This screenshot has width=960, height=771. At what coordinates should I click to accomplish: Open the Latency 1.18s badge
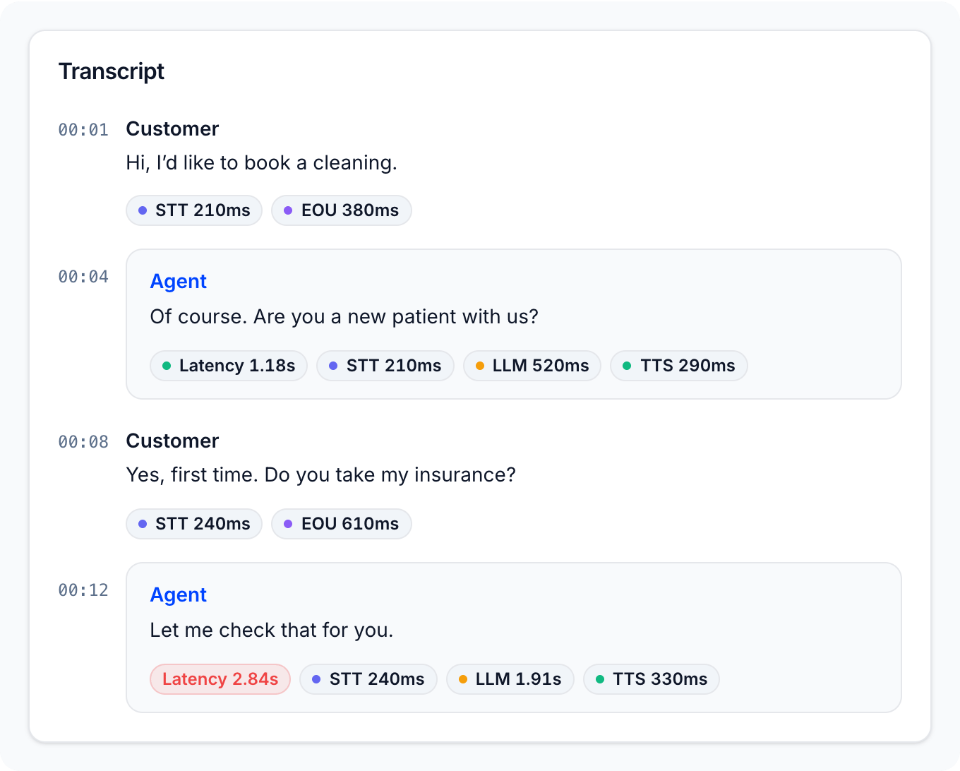tap(229, 366)
